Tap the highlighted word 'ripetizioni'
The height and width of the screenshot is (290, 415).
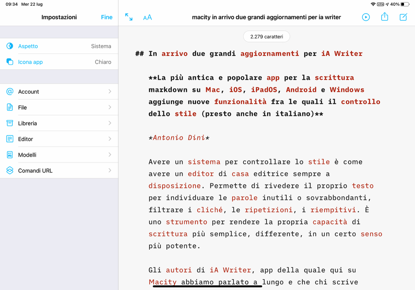coord(269,210)
